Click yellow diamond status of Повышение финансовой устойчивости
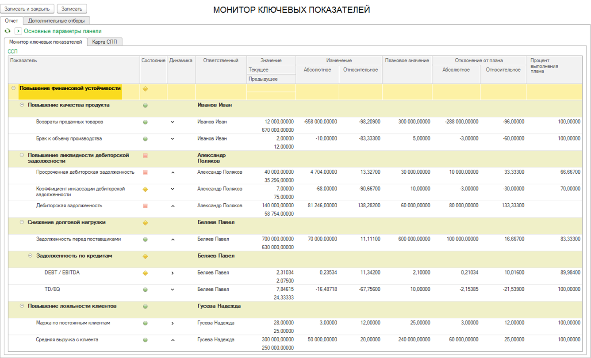Image resolution: width=591 pixels, height=358 pixels. pyautogui.click(x=145, y=89)
